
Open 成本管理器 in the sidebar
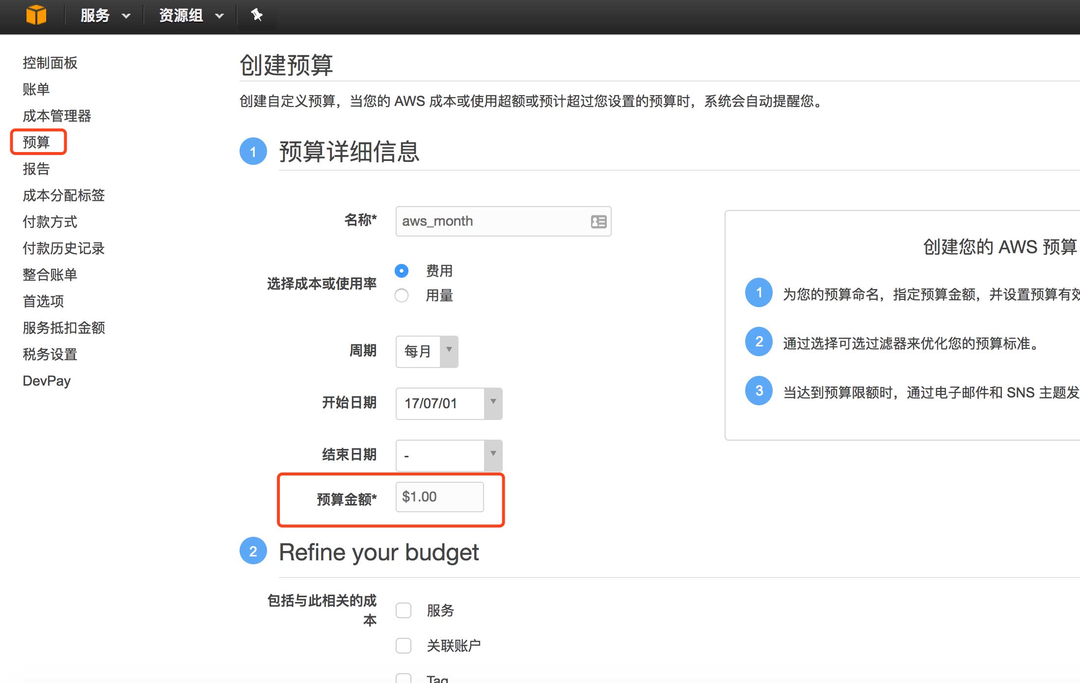click(57, 116)
